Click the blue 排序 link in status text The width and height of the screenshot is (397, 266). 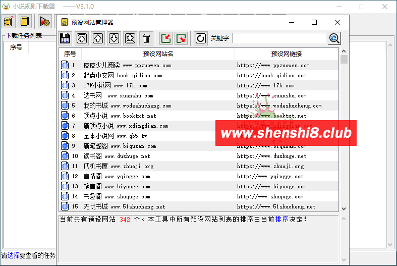281,219
